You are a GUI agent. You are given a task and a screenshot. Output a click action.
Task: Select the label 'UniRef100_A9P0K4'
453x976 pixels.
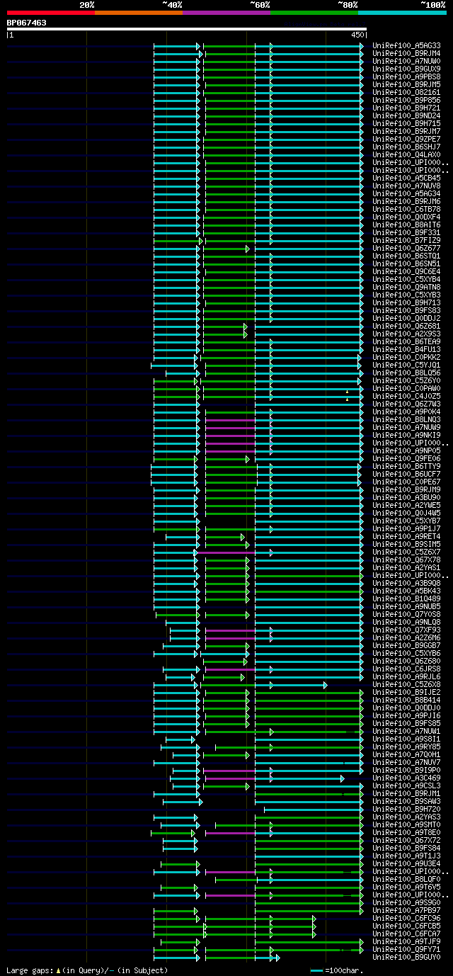click(x=406, y=412)
